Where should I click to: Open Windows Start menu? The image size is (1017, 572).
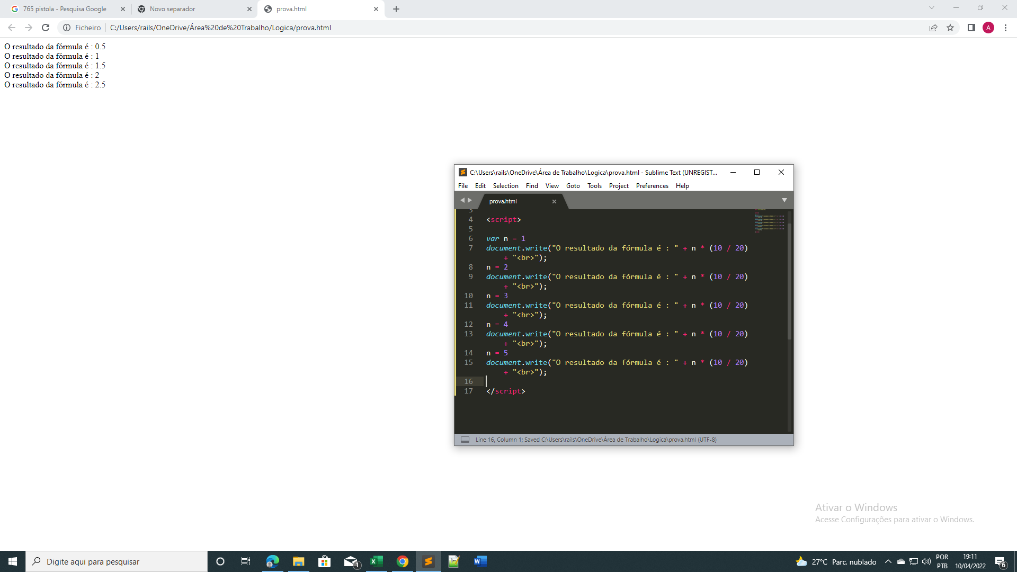coord(13,561)
